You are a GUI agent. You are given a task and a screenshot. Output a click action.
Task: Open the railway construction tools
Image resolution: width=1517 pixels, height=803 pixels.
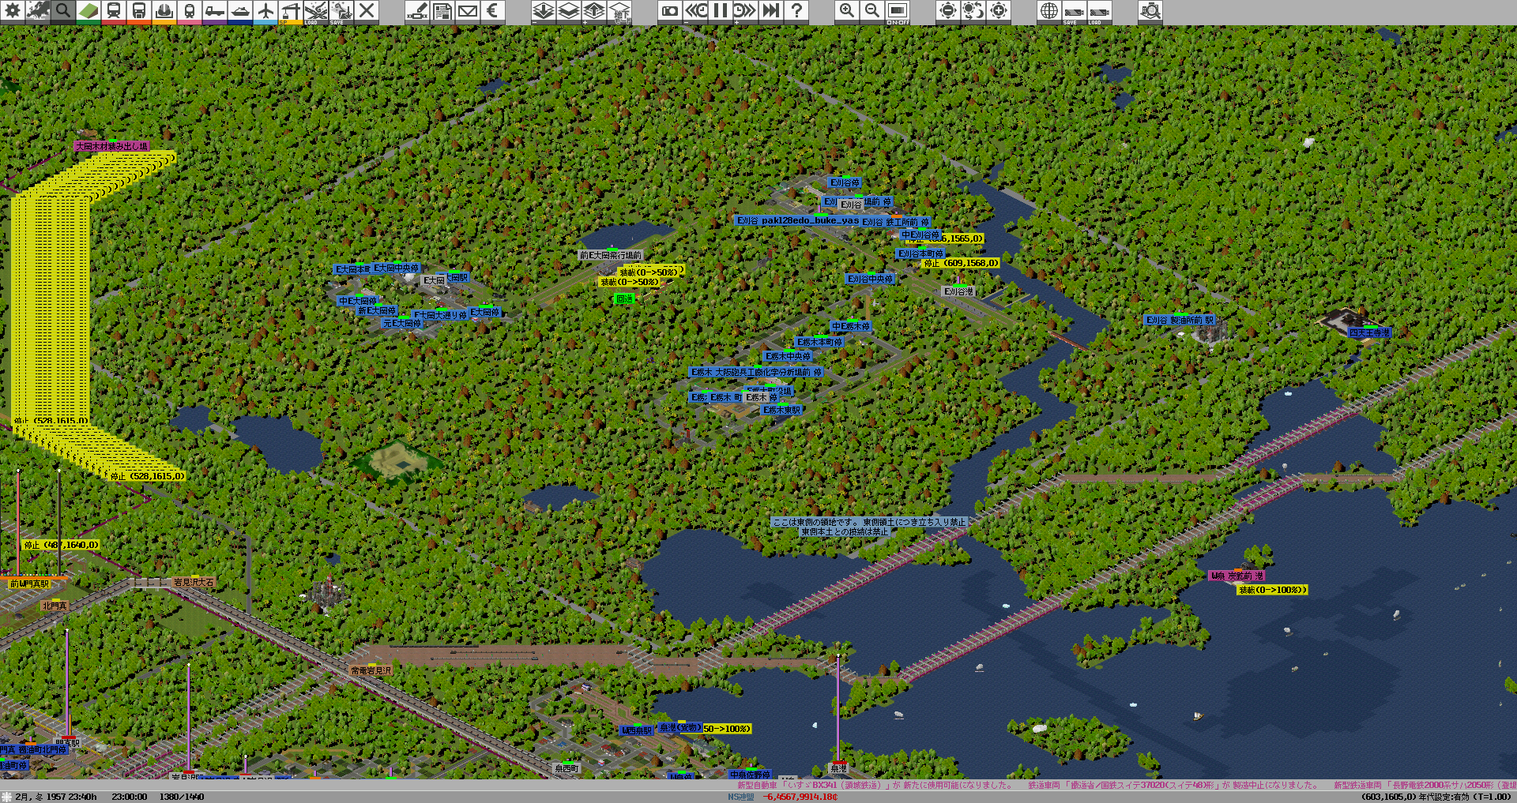pos(114,11)
